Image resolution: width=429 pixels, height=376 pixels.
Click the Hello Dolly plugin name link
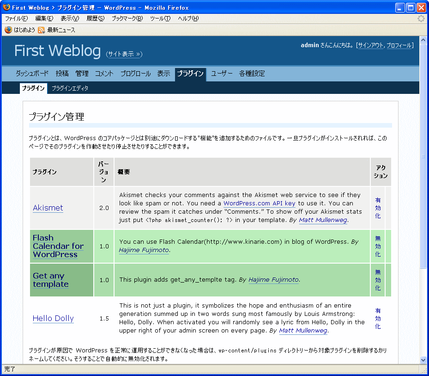click(x=53, y=319)
